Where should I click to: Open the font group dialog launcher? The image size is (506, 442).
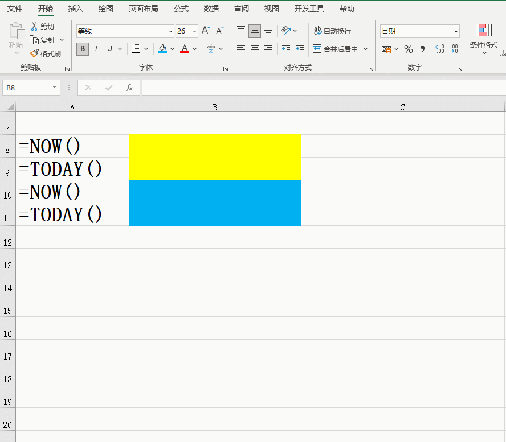coord(226,69)
